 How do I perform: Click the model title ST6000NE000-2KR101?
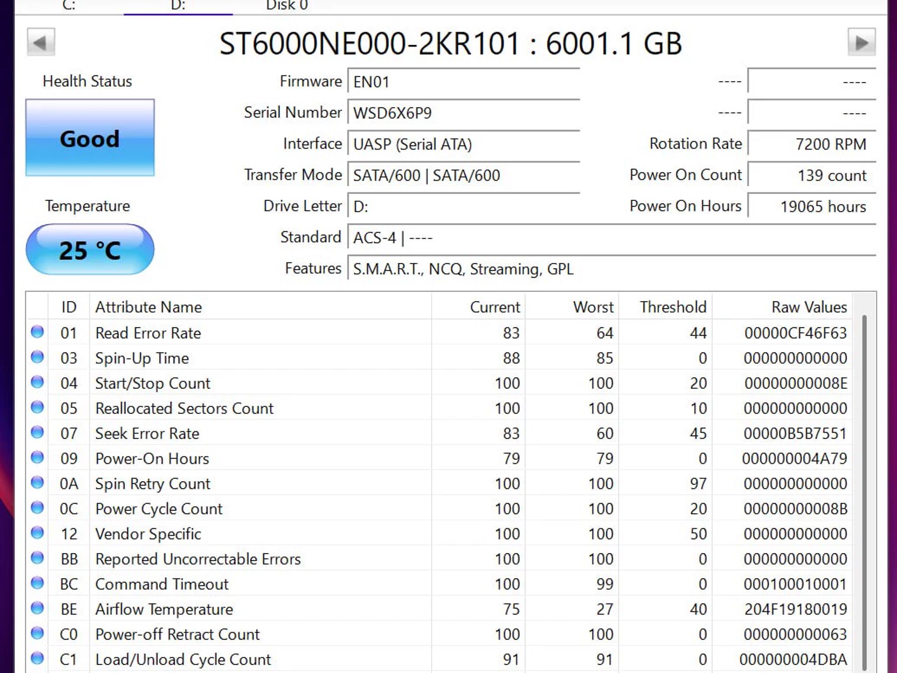coord(369,43)
